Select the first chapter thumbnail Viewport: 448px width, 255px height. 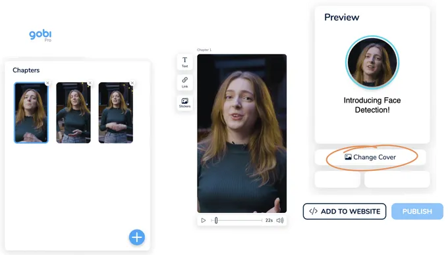click(x=31, y=113)
